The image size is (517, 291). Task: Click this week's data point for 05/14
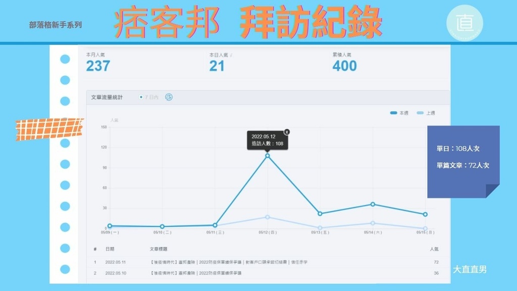click(x=373, y=204)
